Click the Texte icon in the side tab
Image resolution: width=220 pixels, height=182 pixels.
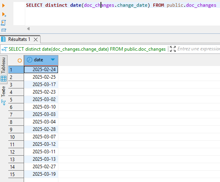[4, 103]
